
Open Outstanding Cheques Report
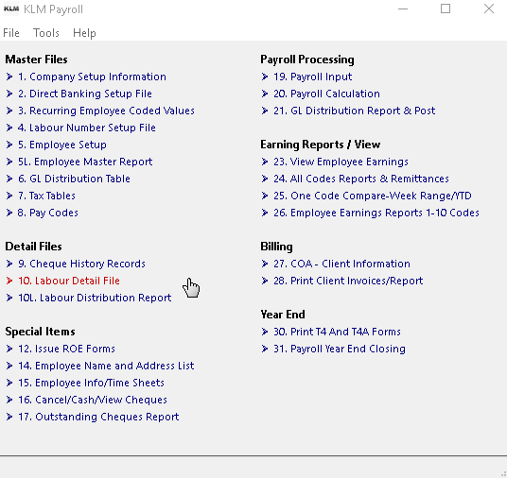coord(98,417)
